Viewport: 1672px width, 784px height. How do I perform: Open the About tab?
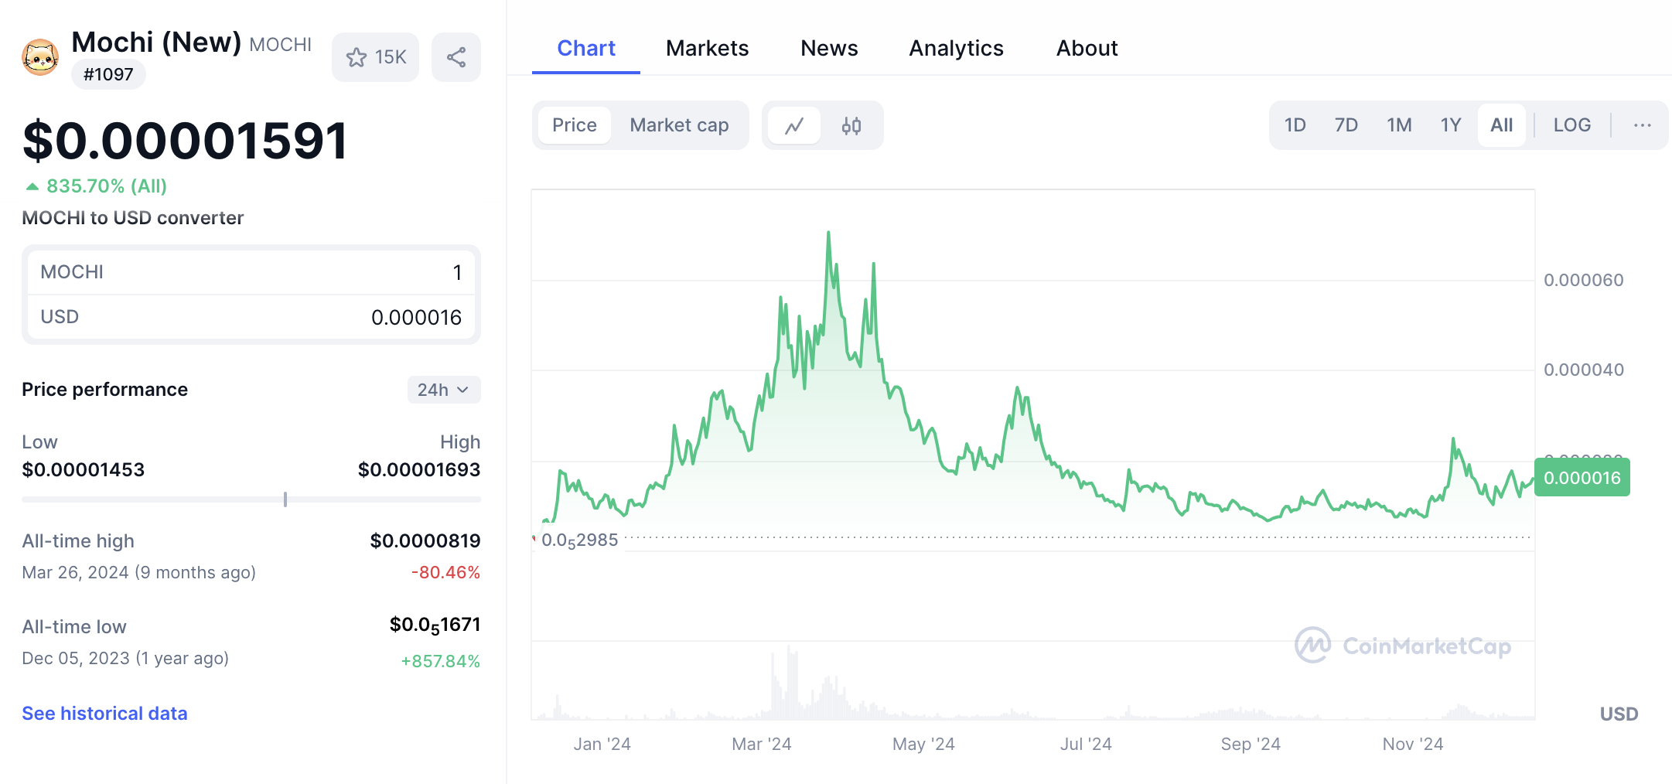coord(1087,48)
